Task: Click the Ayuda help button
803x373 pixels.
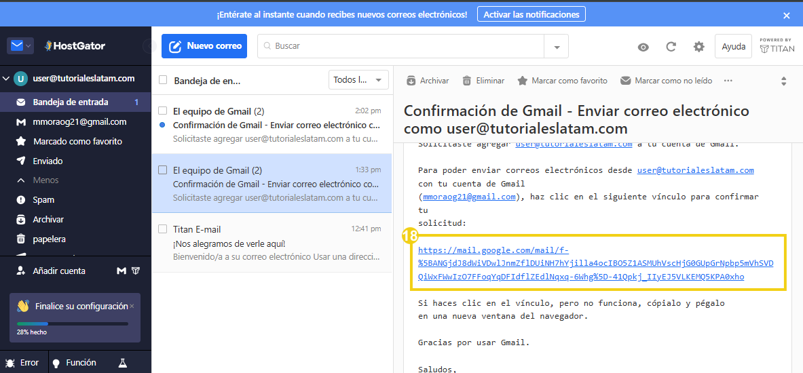Action: pos(733,46)
